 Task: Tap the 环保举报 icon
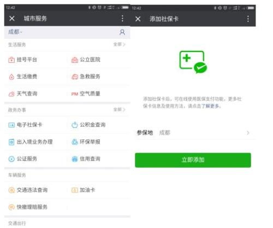coord(75,142)
